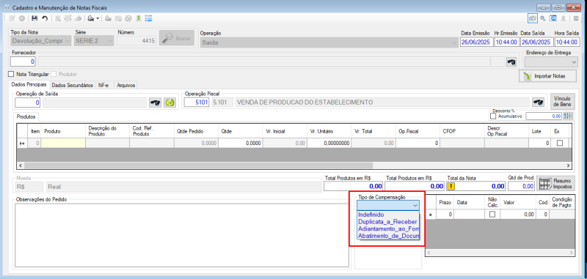The width and height of the screenshot is (587, 279).
Task: Click the Op.Fiscal column header
Action: (x=418, y=131)
